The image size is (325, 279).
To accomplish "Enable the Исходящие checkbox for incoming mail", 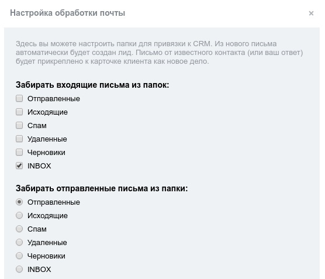I will (19, 112).
